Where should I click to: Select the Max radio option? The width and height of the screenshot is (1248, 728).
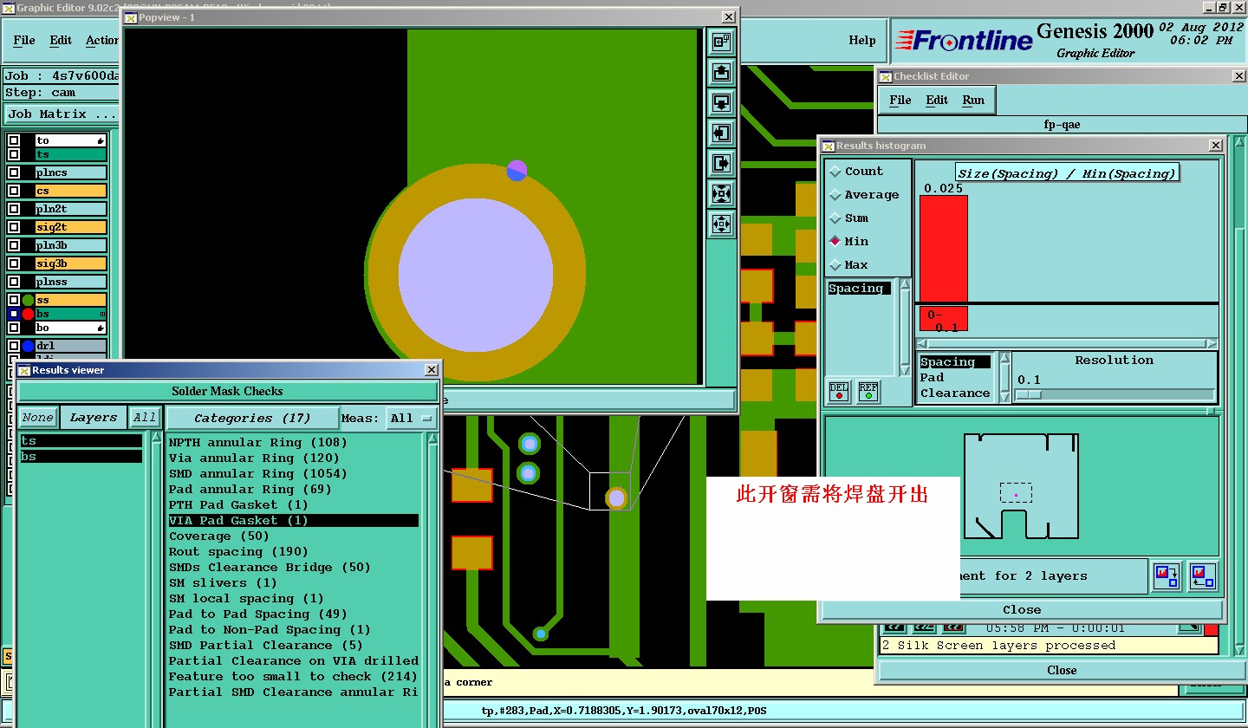click(835, 265)
